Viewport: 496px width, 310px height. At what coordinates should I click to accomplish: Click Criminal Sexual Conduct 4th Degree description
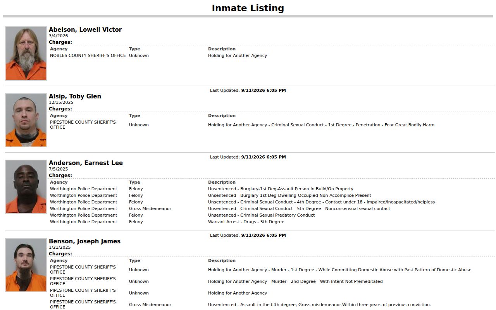(321, 202)
